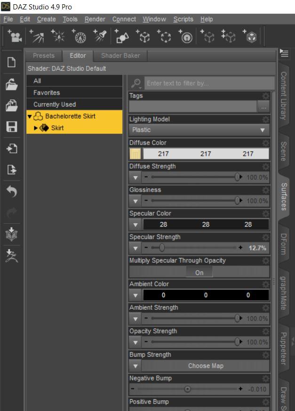Create a new null object
Image resolution: width=295 pixels, height=411 pixels.
click(x=144, y=36)
